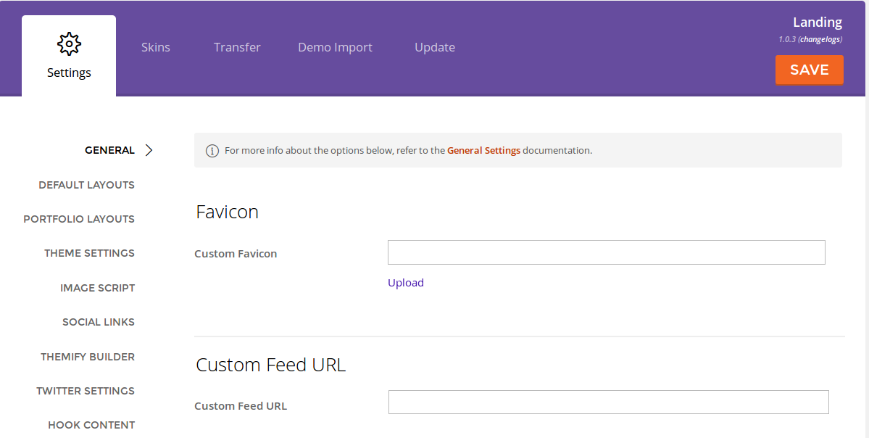Open the changelogs link

(820, 39)
